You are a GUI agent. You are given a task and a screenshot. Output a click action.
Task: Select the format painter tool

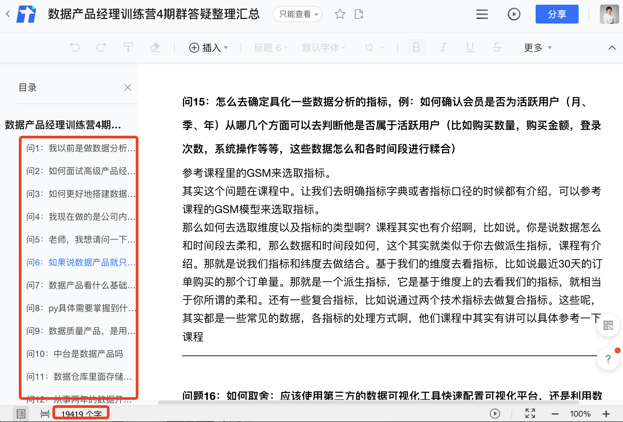point(128,47)
